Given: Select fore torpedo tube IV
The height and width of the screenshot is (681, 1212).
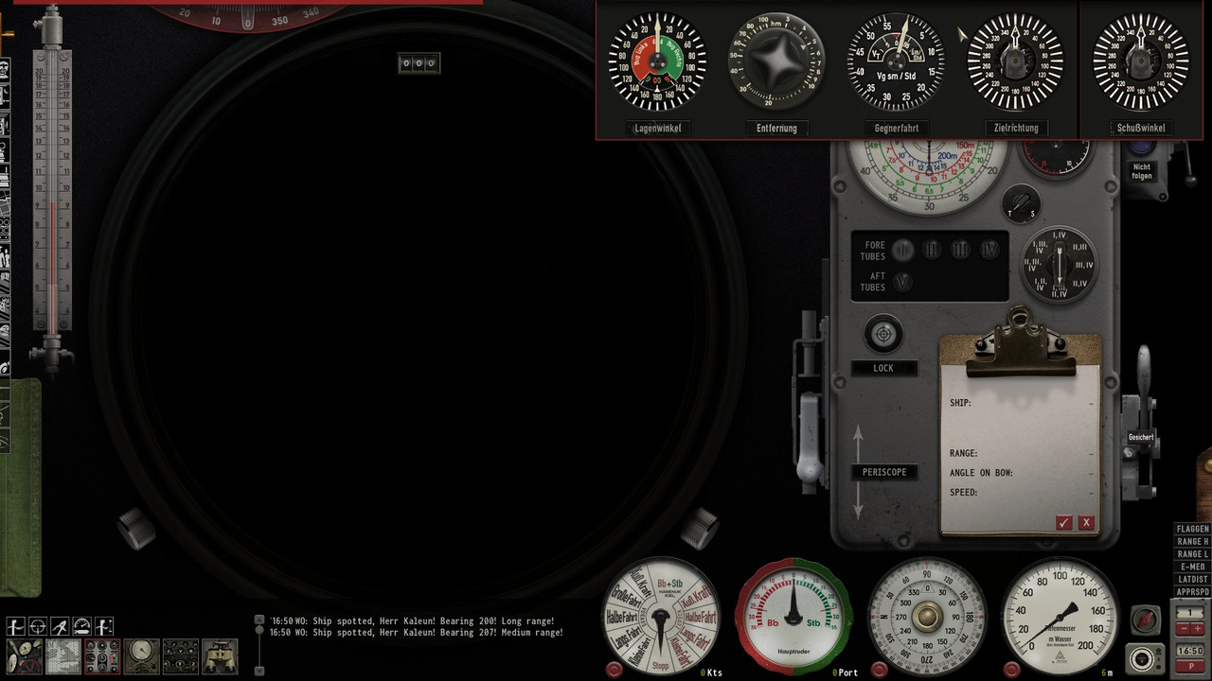Looking at the screenshot, I should 989,250.
